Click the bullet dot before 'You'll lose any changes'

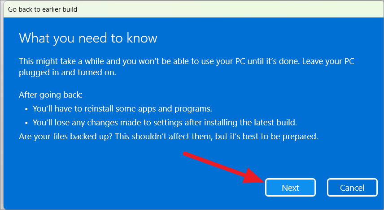point(26,123)
